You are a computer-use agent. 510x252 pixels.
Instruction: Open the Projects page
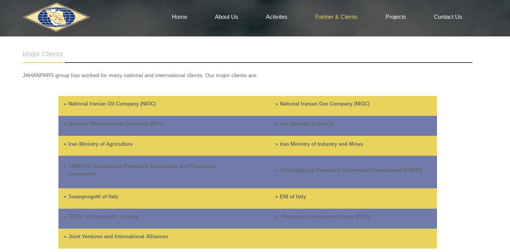[395, 17]
